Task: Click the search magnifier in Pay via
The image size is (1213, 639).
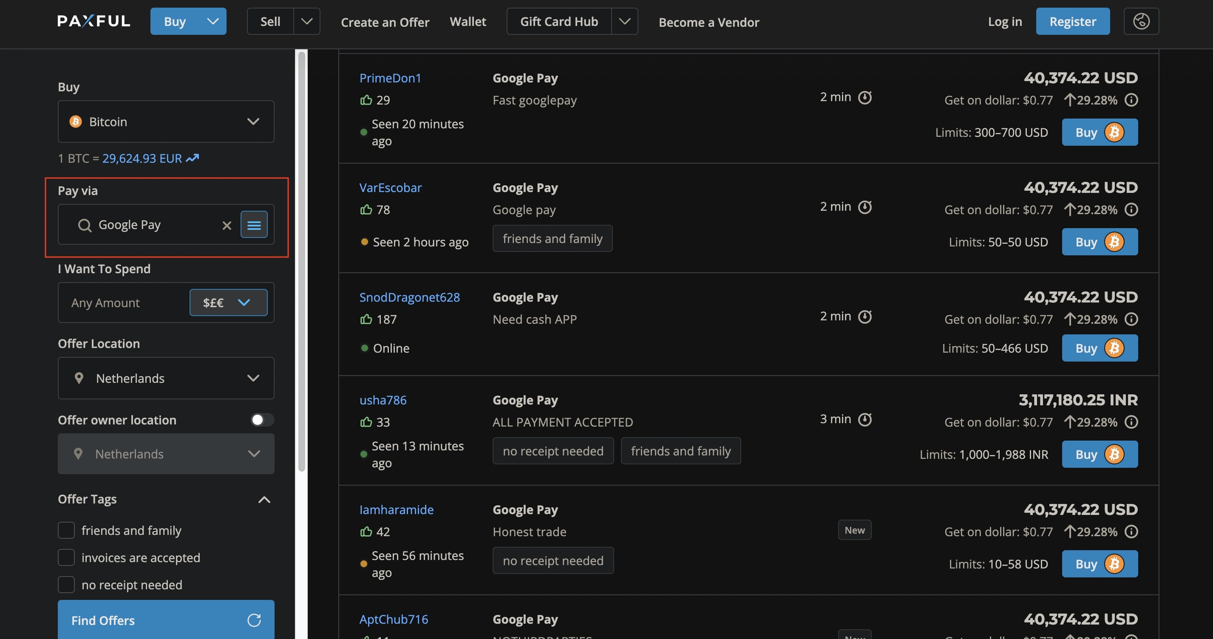Action: coord(85,225)
